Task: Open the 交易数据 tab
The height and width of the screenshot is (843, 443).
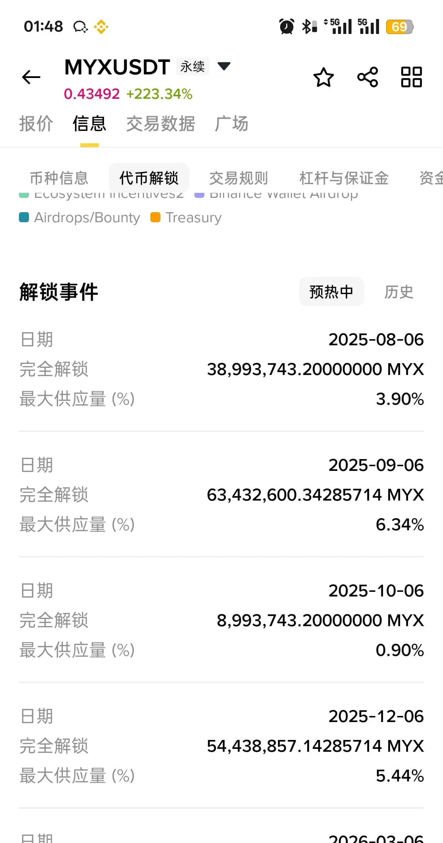Action: tap(161, 124)
